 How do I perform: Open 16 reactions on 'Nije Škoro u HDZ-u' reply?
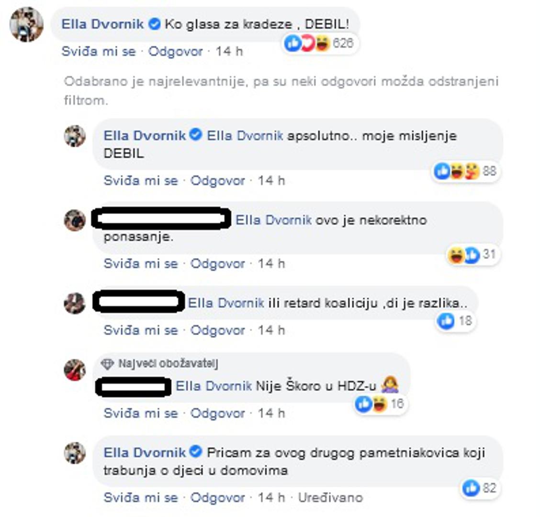(380, 404)
